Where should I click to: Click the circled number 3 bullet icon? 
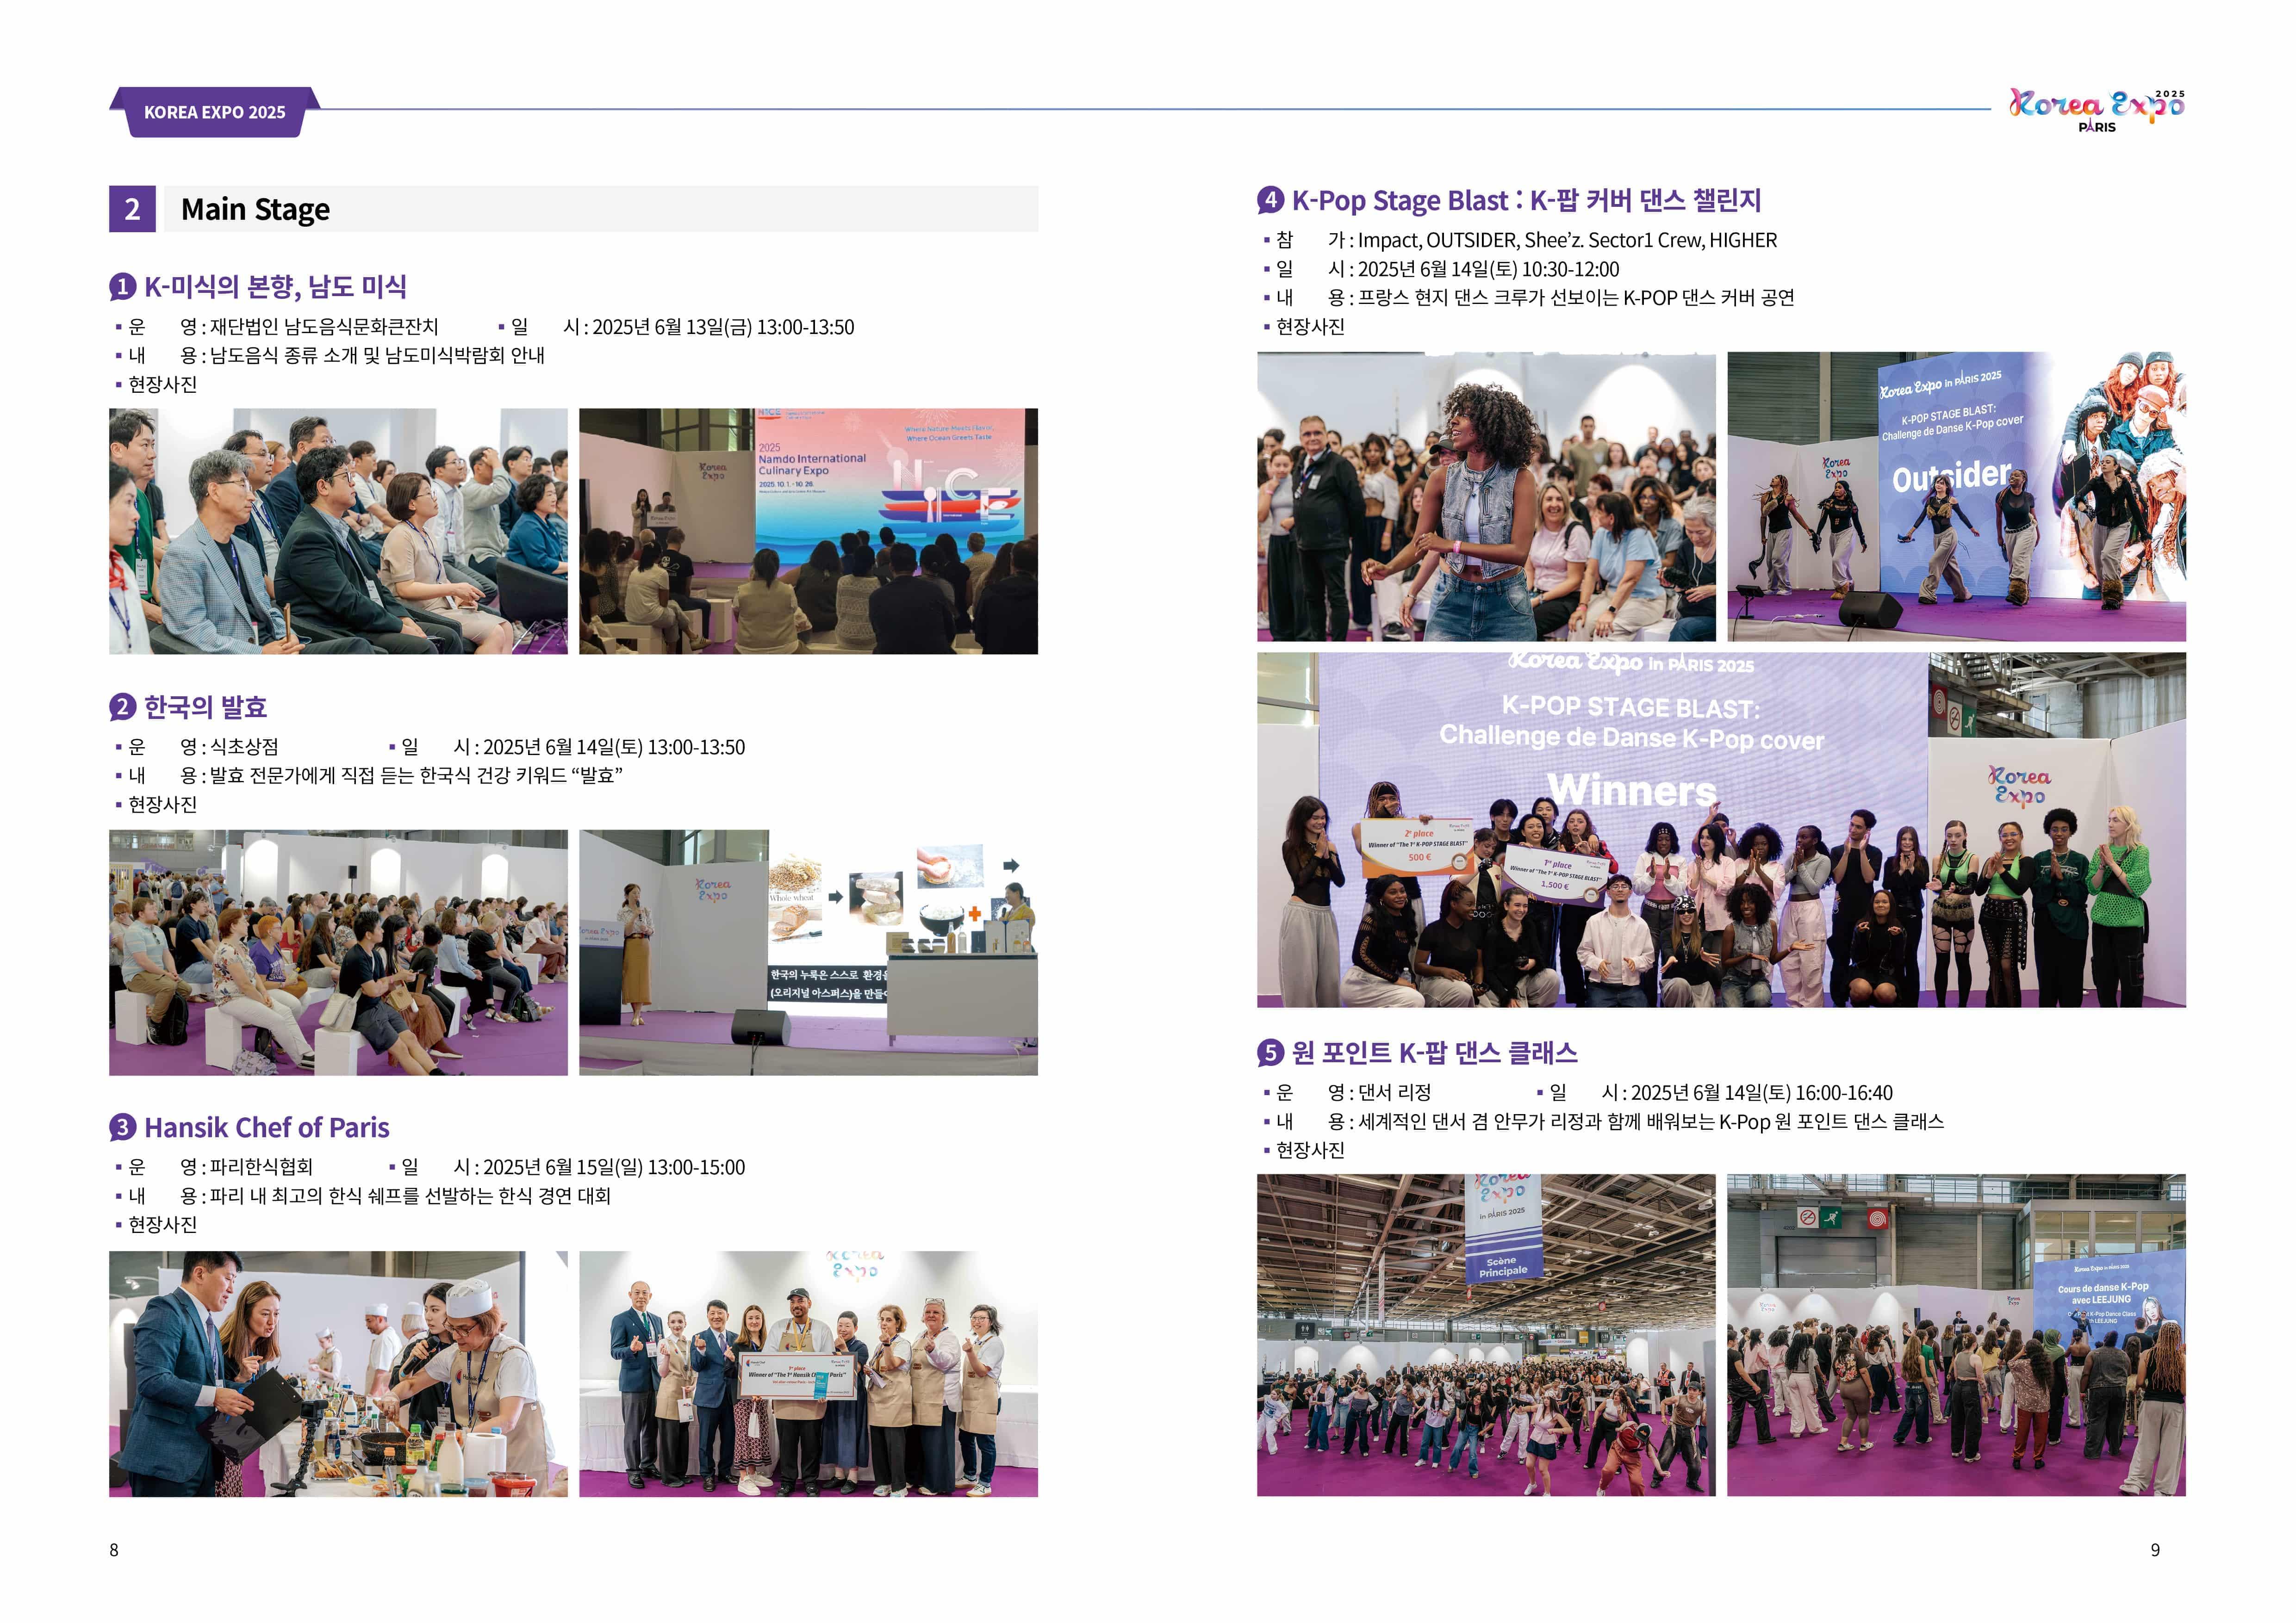coord(122,1127)
